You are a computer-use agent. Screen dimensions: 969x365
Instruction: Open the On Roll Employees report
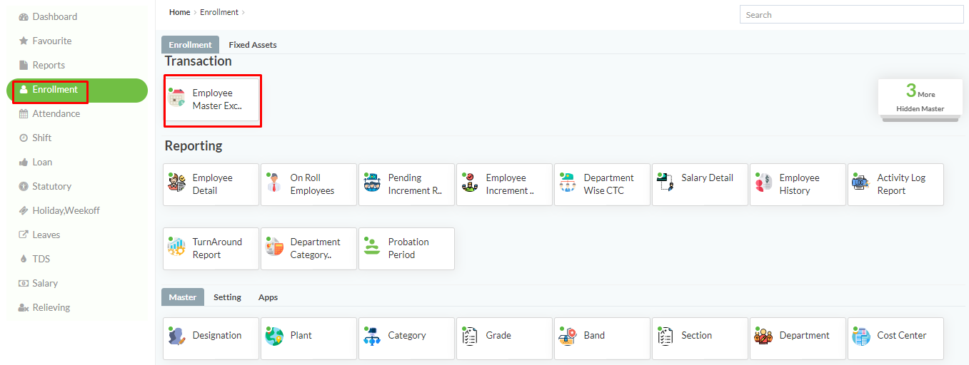point(309,185)
